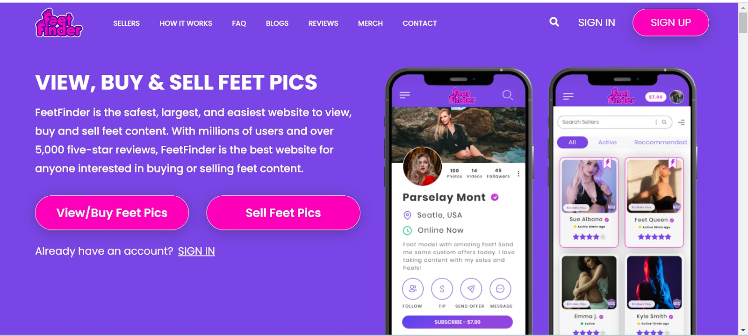Click the FeetFinder logo in header
This screenshot has width=748, height=336.
59,23
